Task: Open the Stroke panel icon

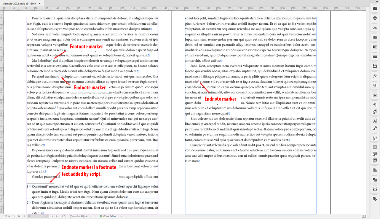Action: [x=375, y=57]
